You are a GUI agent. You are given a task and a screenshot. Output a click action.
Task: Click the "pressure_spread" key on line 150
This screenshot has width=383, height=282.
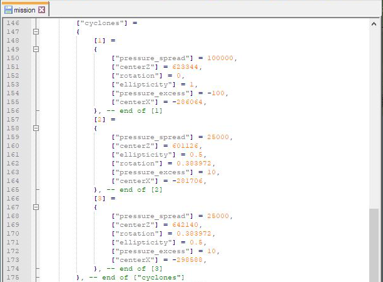[x=153, y=58]
